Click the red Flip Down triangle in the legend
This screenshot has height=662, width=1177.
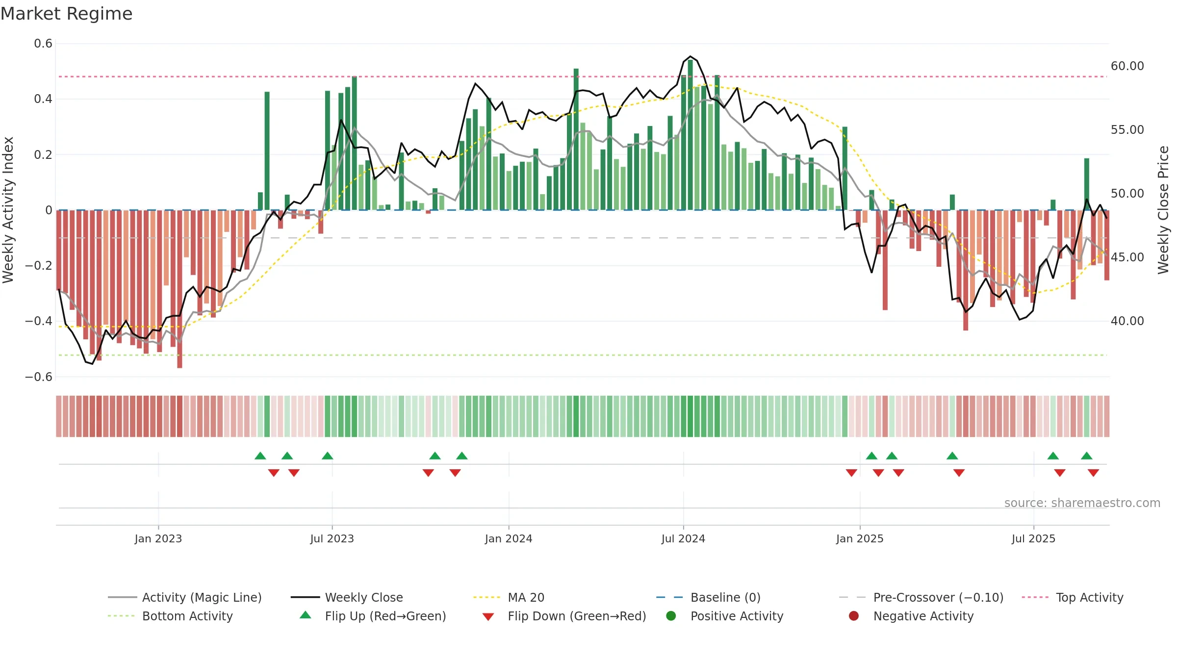coord(488,617)
